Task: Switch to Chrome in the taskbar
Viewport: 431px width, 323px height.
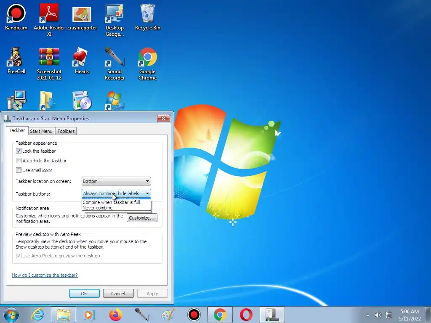Action: (220, 315)
